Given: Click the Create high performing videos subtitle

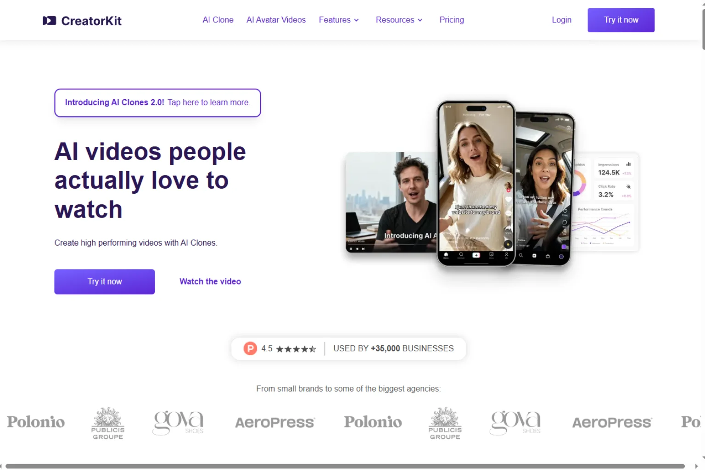Looking at the screenshot, I should pyautogui.click(x=136, y=243).
